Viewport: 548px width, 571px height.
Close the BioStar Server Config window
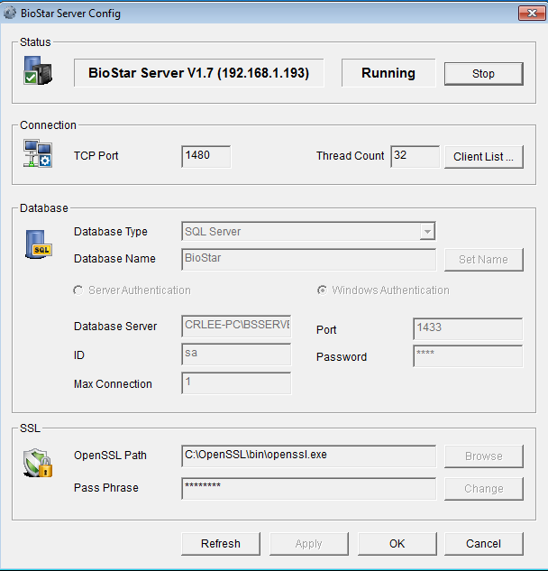[x=527, y=13]
